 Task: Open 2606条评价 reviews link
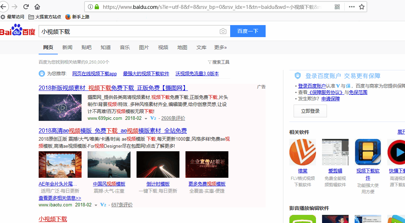click(x=173, y=118)
